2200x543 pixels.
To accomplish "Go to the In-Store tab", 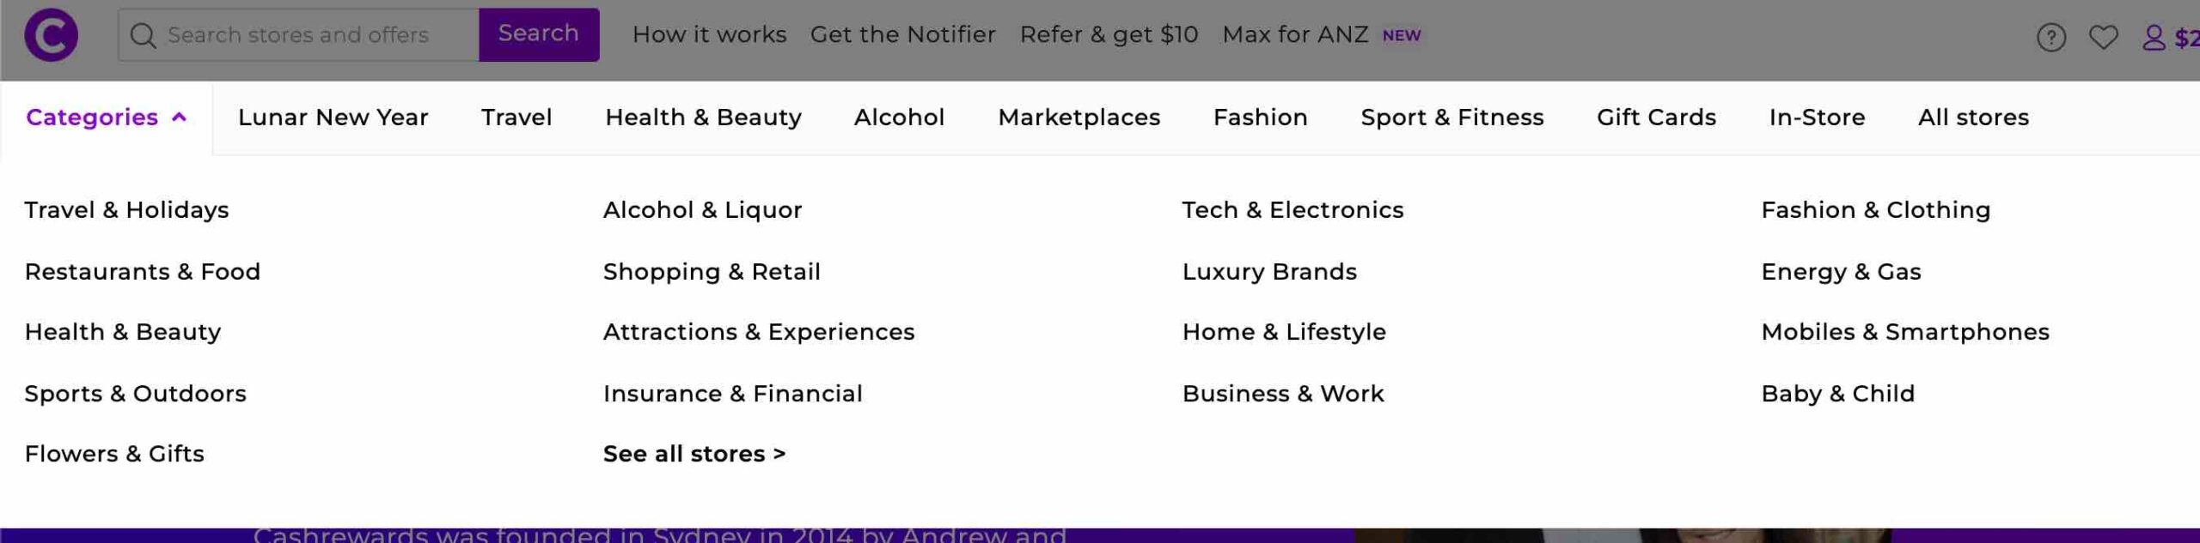I will click(1817, 118).
